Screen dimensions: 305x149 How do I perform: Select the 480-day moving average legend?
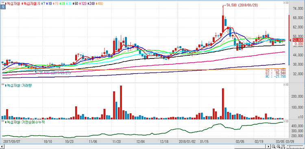(x=99, y=4)
